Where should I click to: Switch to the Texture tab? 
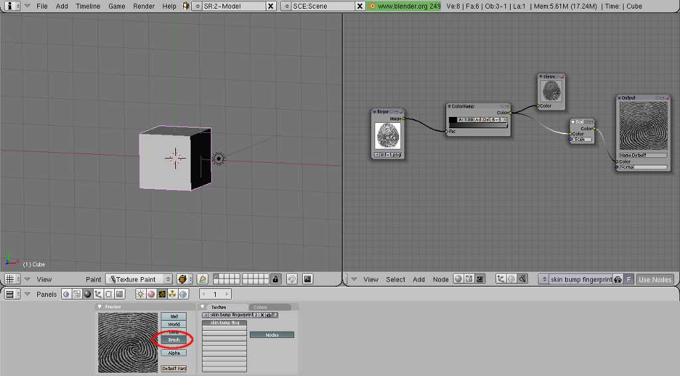218,307
